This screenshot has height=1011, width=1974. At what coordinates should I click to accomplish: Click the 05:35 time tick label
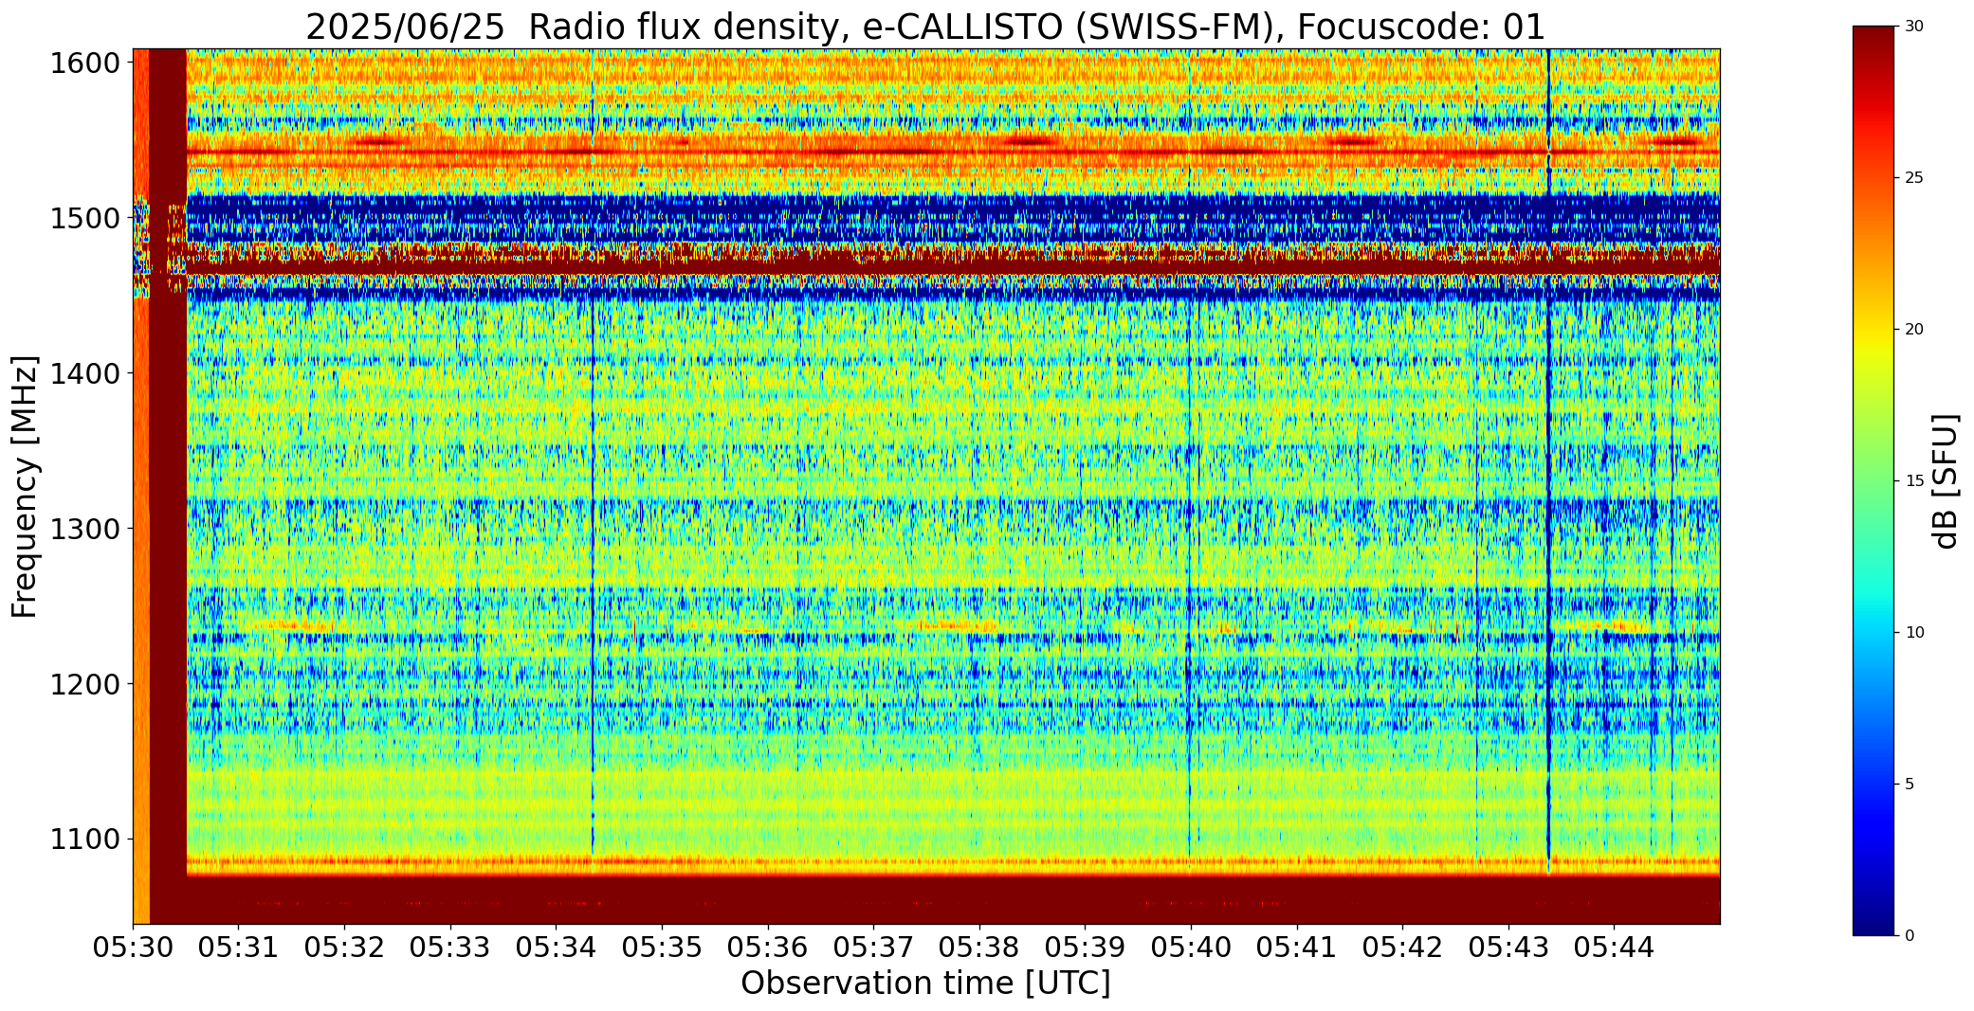662,947
